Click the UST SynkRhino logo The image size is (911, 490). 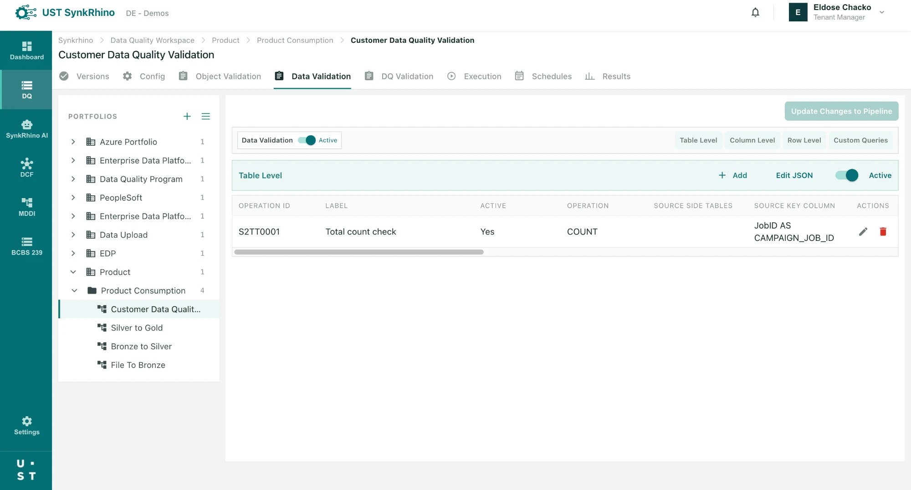coord(65,13)
